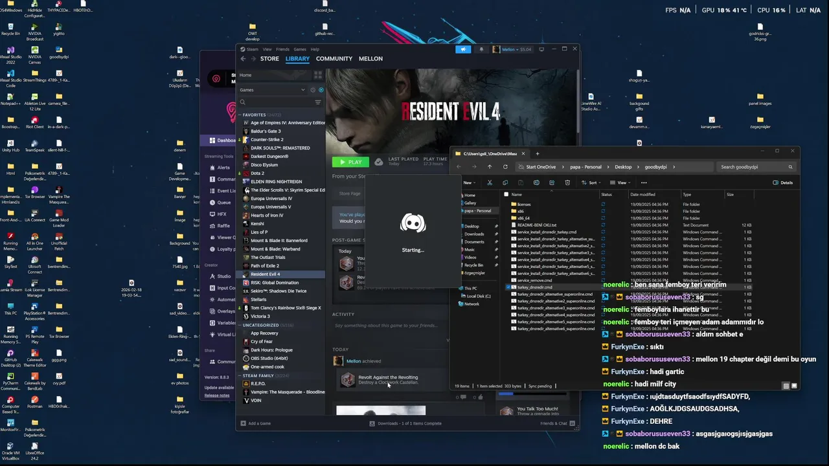Open Alerts in streaming tools sidebar
Image resolution: width=829 pixels, height=466 pixels.
[220, 168]
